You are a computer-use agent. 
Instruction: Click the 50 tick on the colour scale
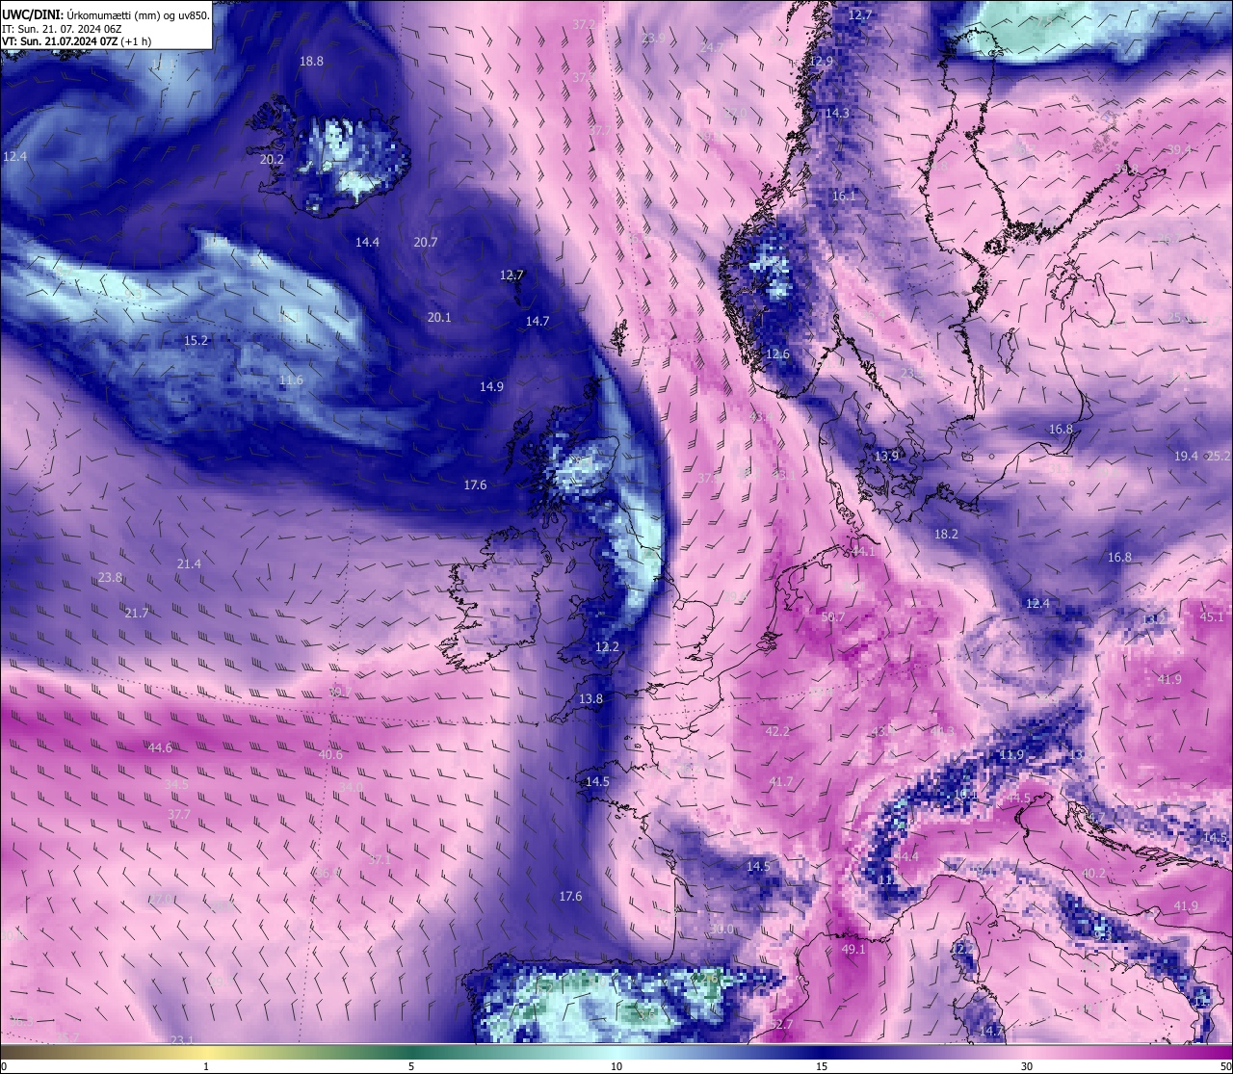click(1225, 1066)
